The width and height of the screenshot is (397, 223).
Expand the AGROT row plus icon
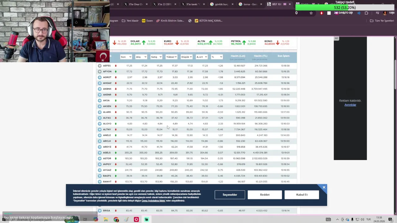(100, 77)
